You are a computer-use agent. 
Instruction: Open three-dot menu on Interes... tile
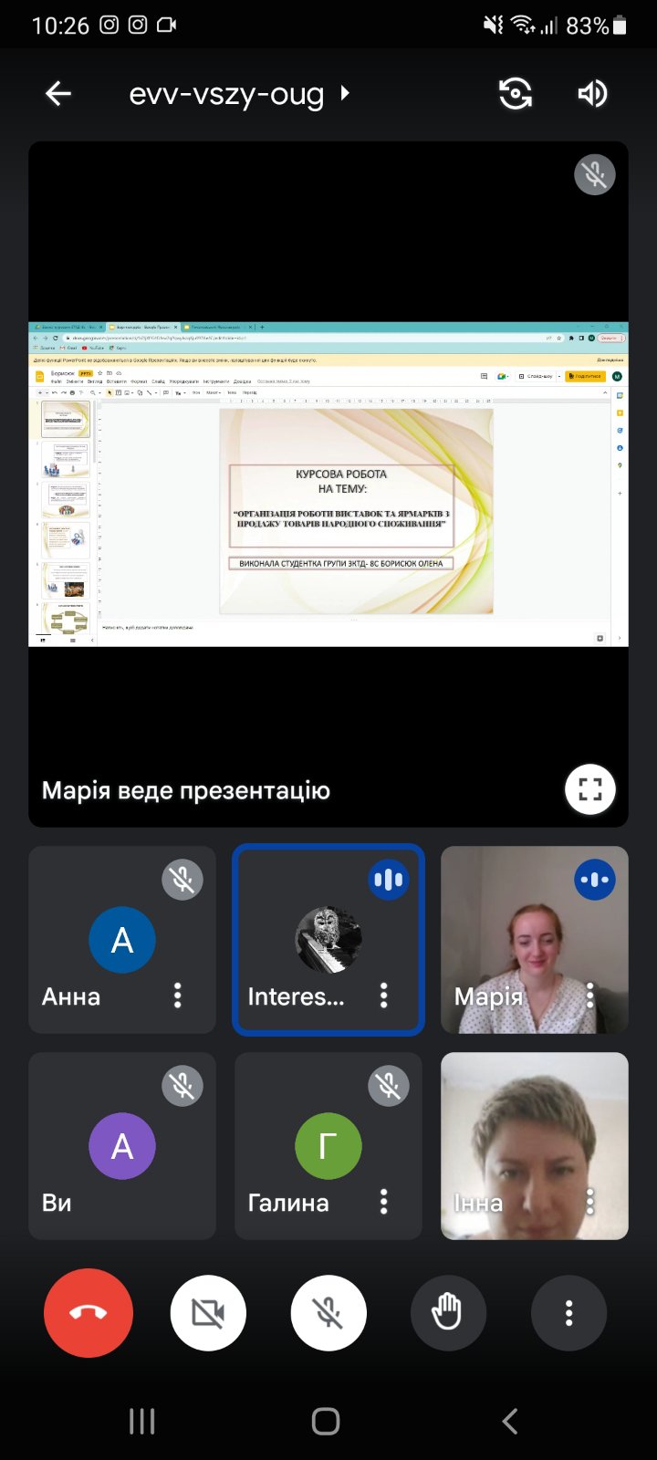(384, 996)
